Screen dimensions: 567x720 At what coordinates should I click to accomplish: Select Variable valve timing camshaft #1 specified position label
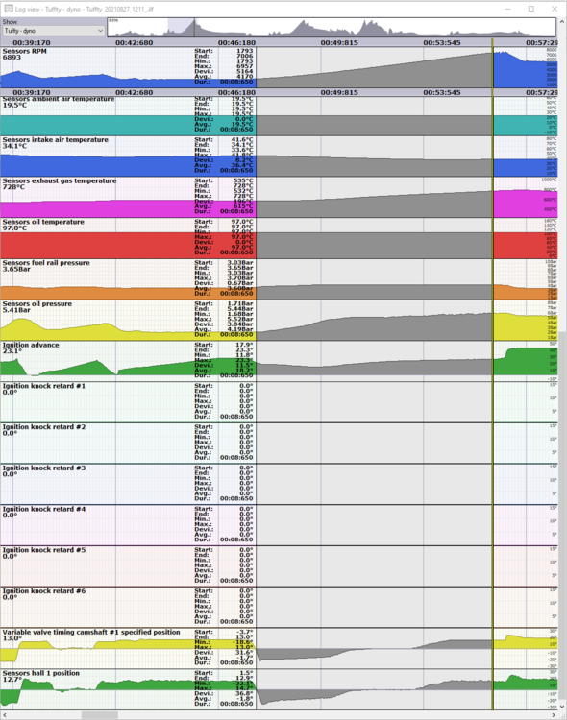click(91, 632)
